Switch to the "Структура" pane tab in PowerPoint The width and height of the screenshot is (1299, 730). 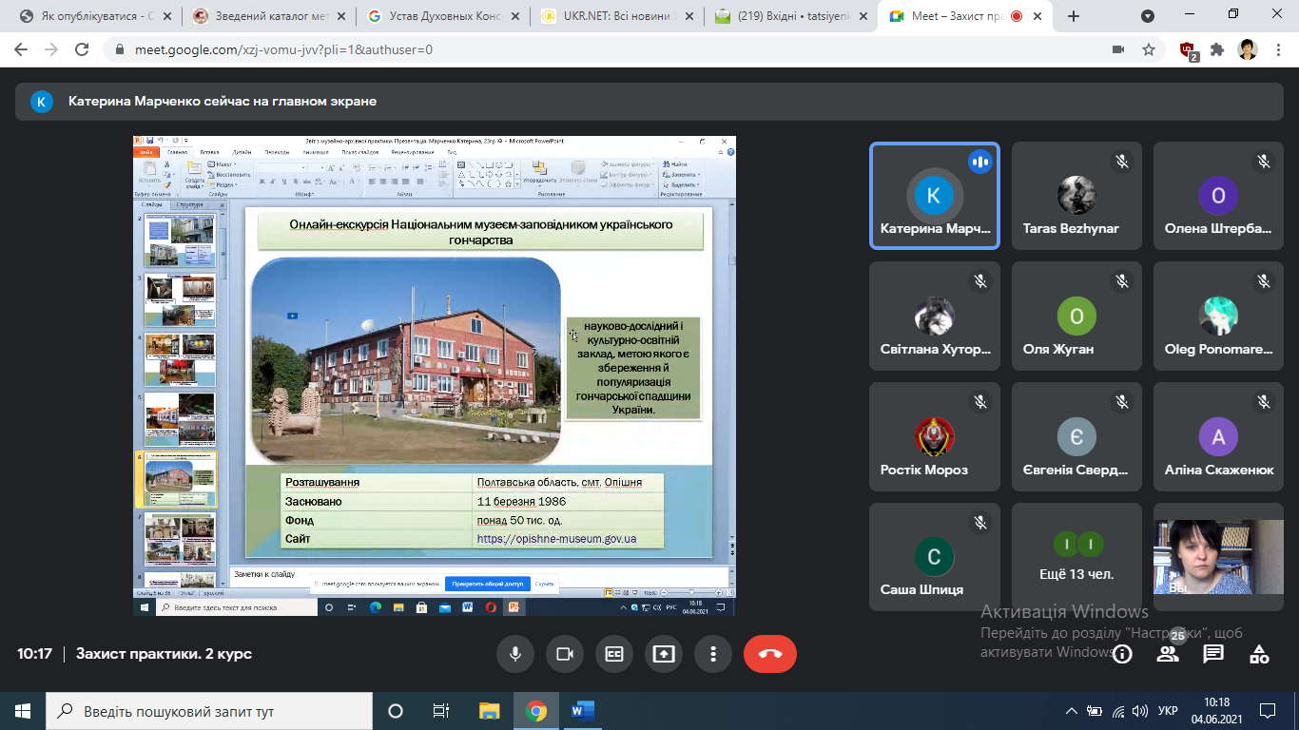190,204
